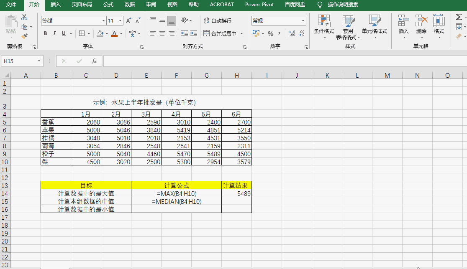Click the Copy icon in clipboard group
The width and height of the screenshot is (467, 269).
click(x=24, y=27)
